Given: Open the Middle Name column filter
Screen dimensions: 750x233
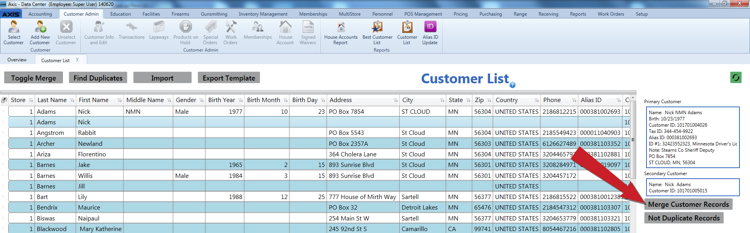Looking at the screenshot, I should click(169, 100).
